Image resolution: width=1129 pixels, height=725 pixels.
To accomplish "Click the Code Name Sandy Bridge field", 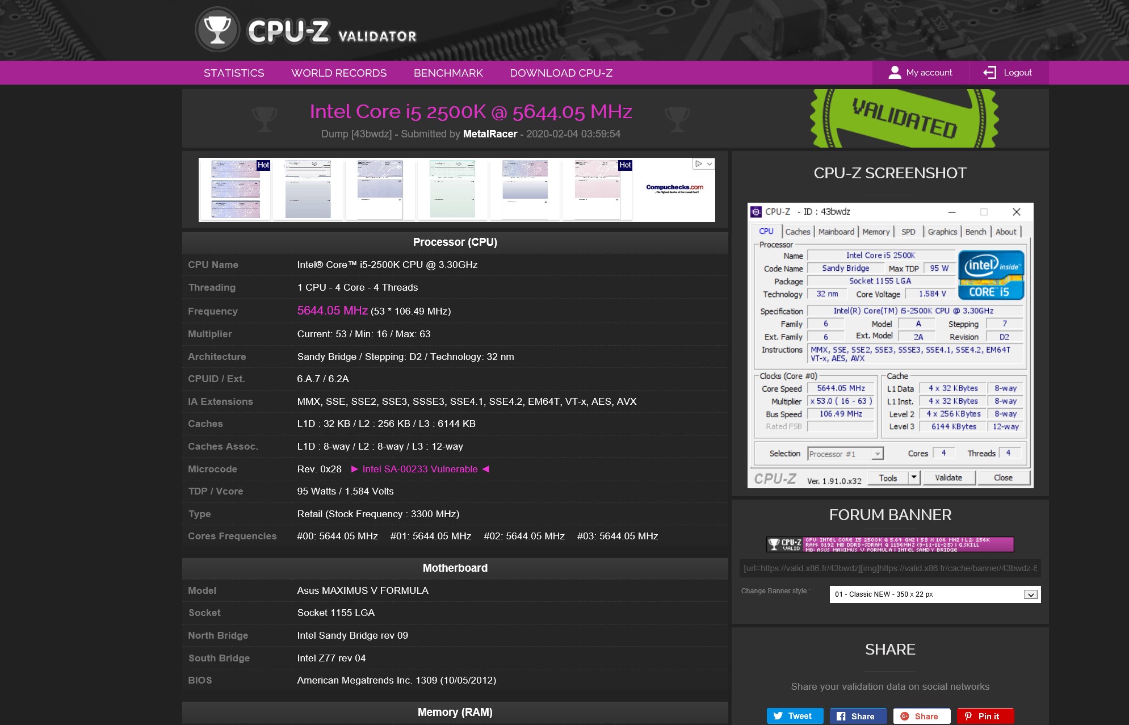I will tap(845, 268).
